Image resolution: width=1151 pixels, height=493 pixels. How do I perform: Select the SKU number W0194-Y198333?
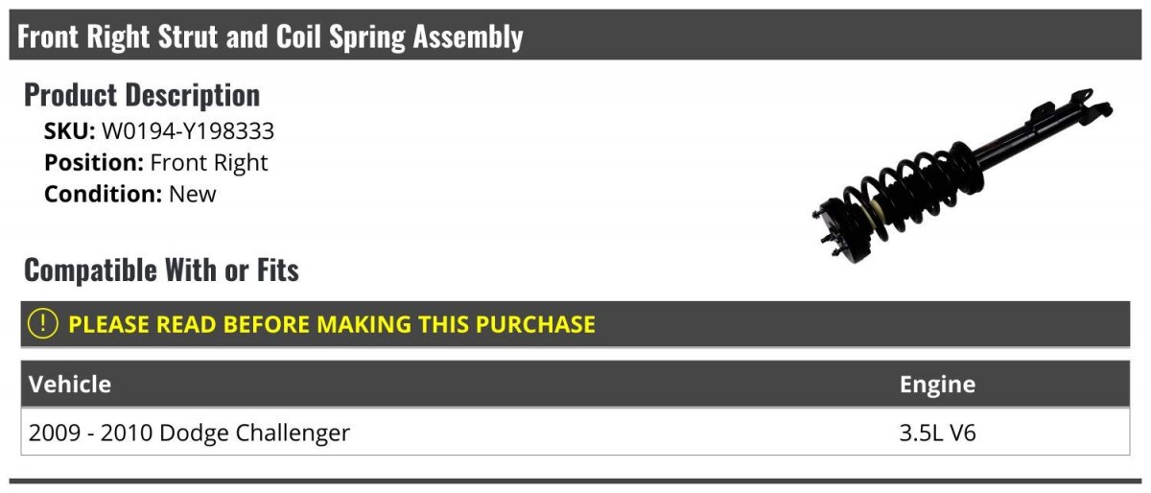(x=188, y=131)
